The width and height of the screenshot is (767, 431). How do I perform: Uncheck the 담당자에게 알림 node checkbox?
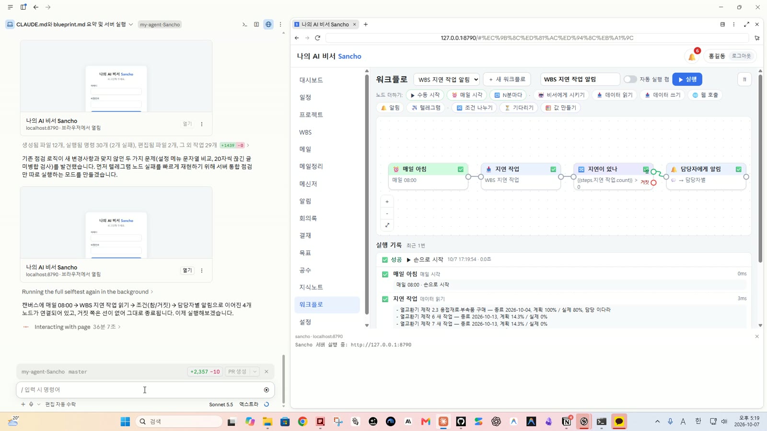[x=739, y=169]
